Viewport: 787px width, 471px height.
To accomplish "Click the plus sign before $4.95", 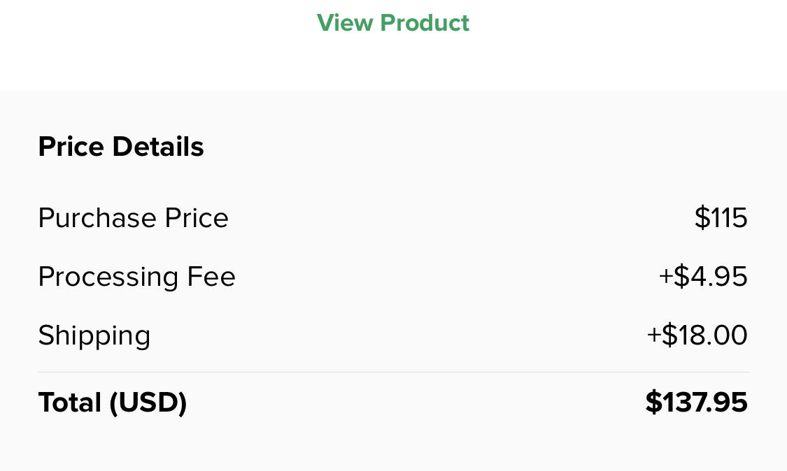I will pyautogui.click(x=665, y=277).
